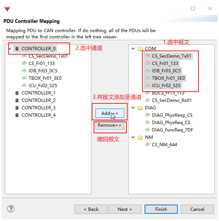The image size is (219, 221).
Task: Go to previous page with Back
Action: point(91,209)
